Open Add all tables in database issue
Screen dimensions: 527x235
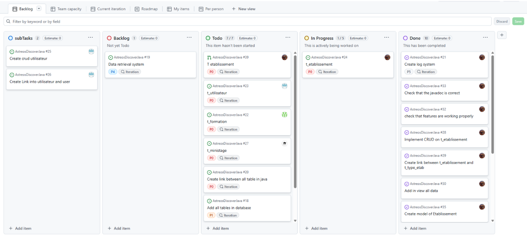229,208
